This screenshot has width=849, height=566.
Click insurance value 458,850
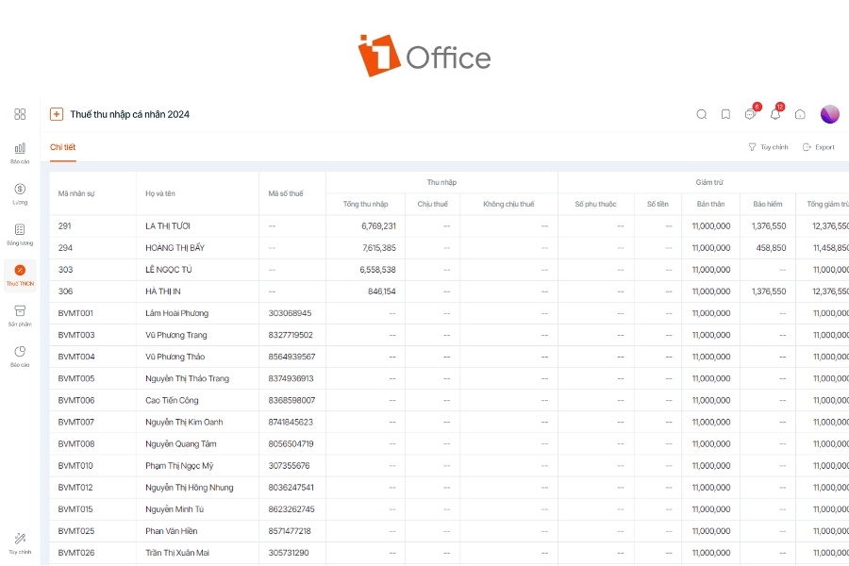click(x=771, y=247)
